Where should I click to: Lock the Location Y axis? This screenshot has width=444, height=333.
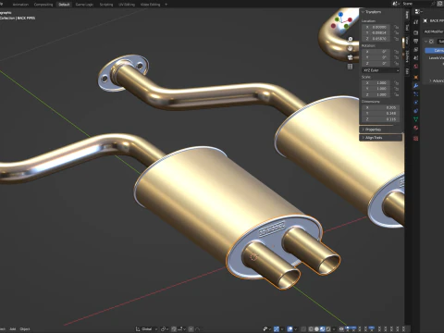pyautogui.click(x=396, y=32)
